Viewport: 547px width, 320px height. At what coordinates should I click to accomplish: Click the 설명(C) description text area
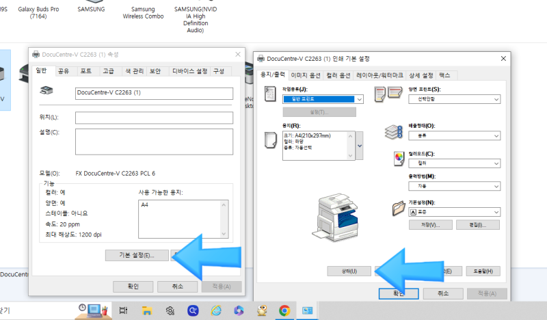(154, 142)
